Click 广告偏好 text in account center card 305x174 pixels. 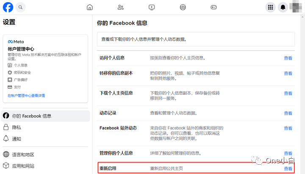click(x=21, y=80)
